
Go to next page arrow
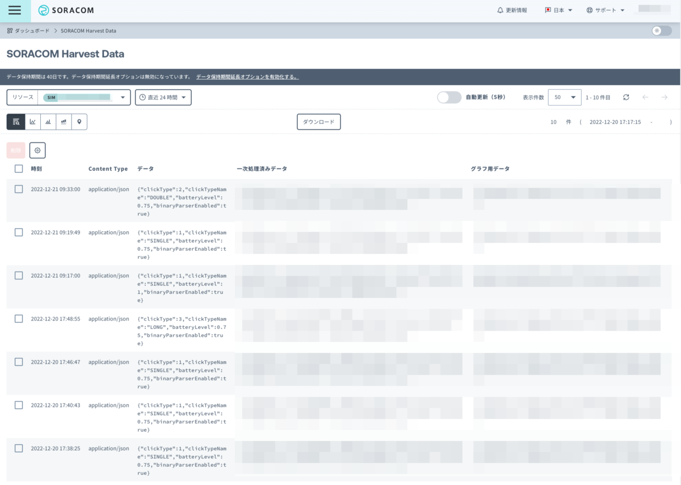pos(665,98)
